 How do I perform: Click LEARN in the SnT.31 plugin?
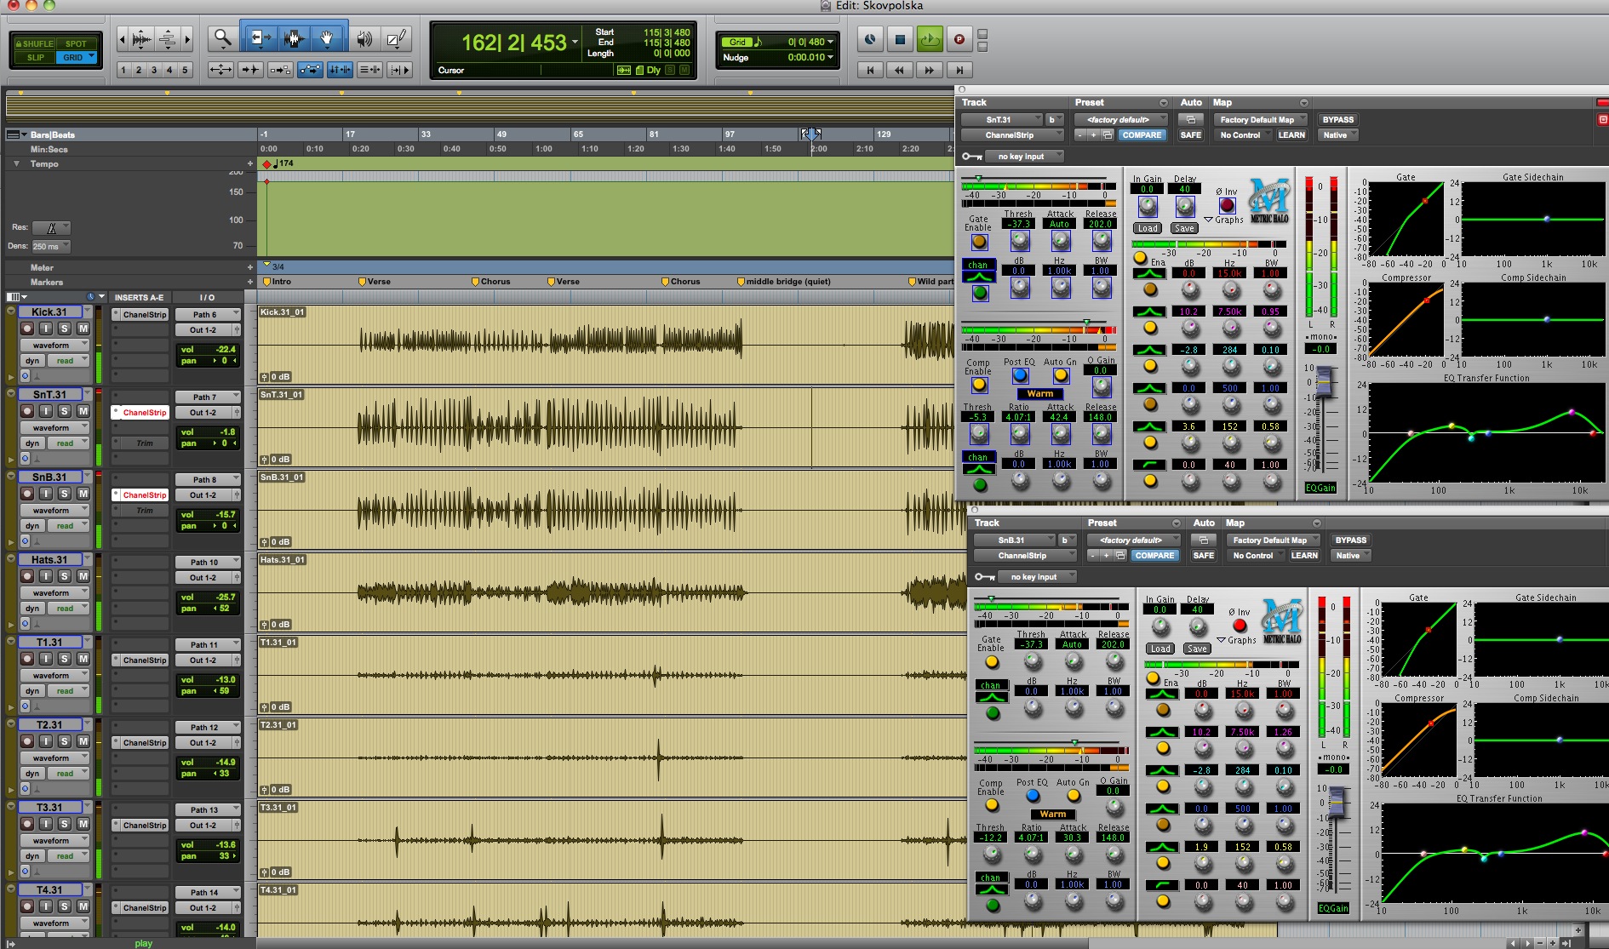click(1291, 135)
